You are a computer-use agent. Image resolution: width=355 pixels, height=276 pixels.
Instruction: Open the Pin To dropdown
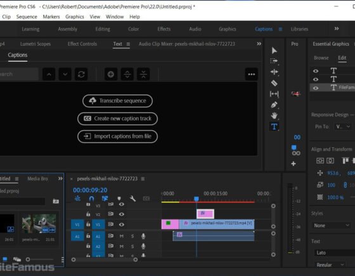[x=343, y=126]
